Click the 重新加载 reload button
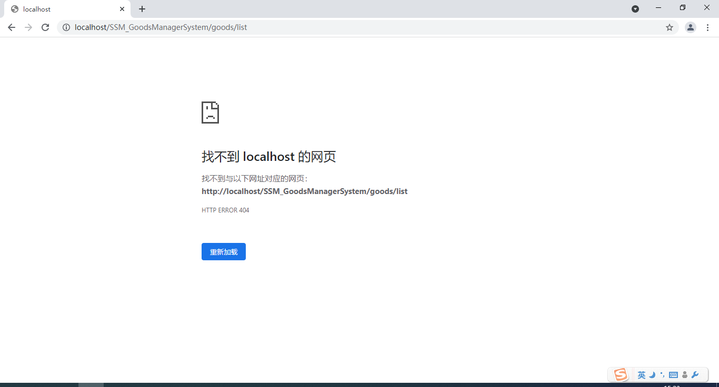 tap(223, 251)
